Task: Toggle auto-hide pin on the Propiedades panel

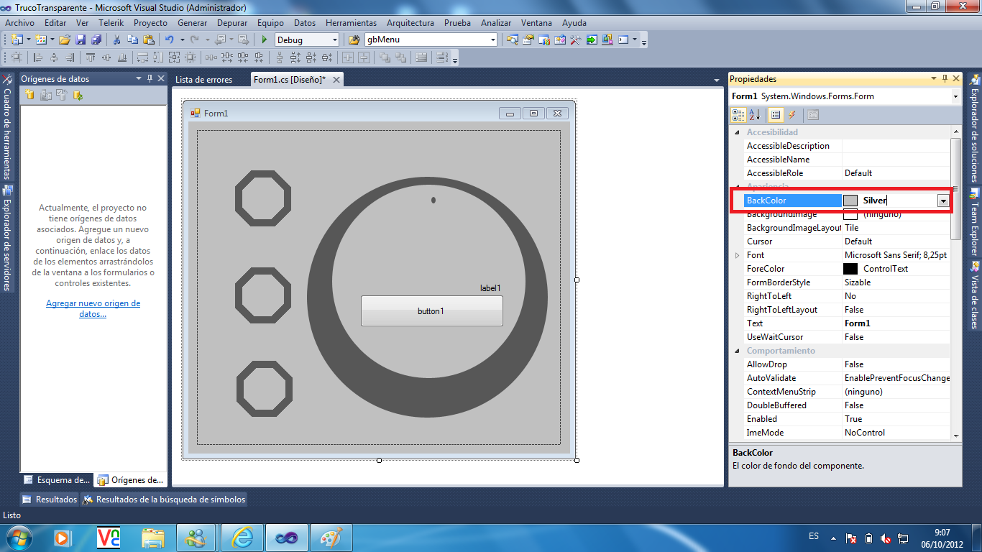Action: (943, 79)
